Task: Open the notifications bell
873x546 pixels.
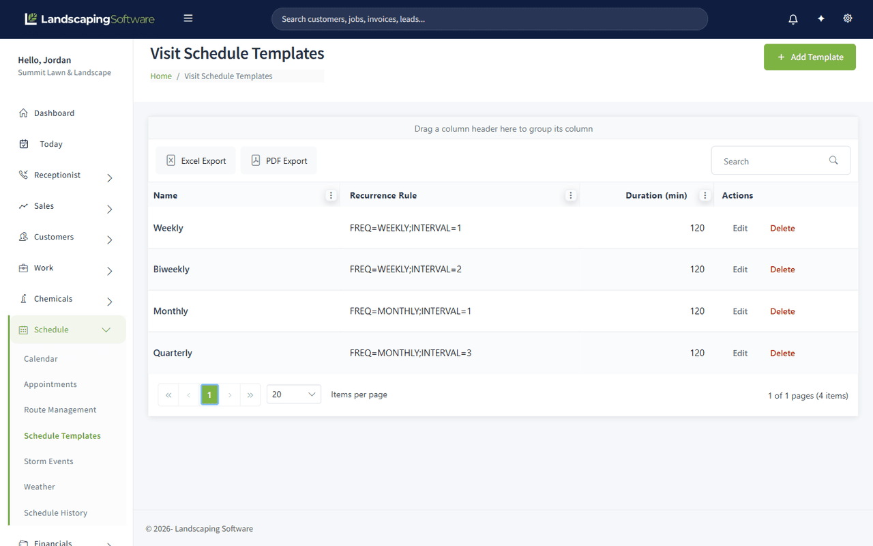Action: tap(793, 19)
